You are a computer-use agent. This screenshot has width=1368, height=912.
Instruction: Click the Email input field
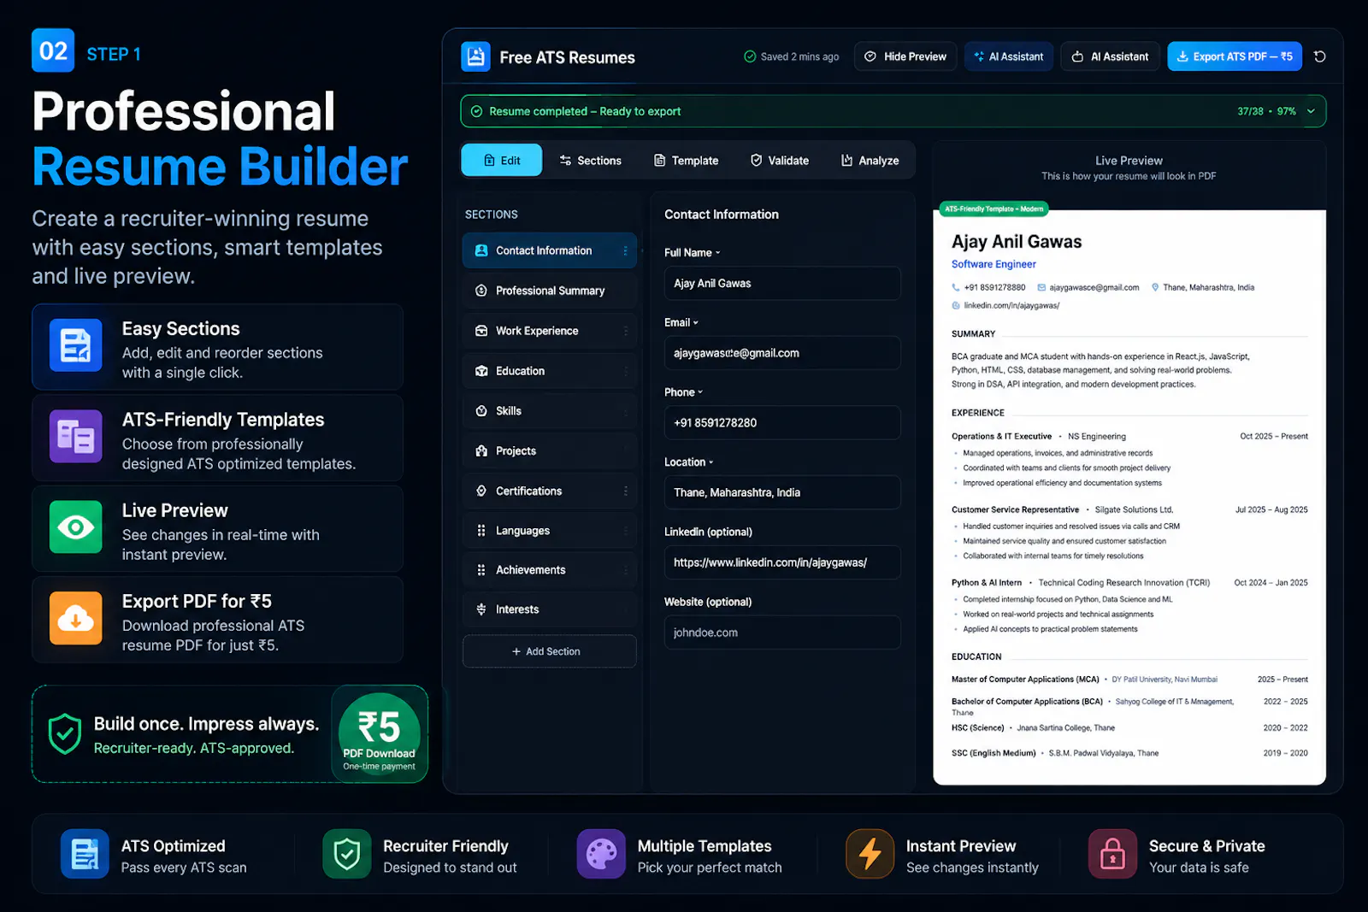782,353
